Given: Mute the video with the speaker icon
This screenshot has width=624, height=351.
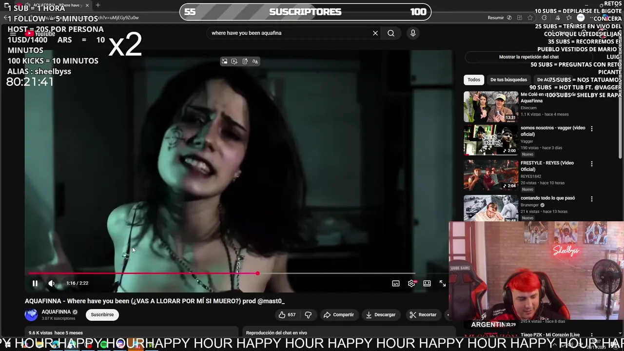Looking at the screenshot, I should click(x=51, y=283).
